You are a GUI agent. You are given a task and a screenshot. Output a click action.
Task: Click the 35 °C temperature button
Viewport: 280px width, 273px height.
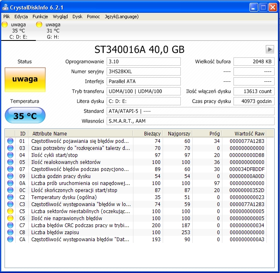(25, 115)
